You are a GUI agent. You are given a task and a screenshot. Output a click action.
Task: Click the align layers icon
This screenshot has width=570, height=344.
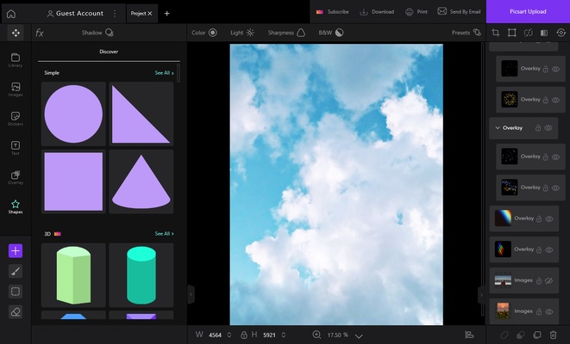click(x=469, y=335)
